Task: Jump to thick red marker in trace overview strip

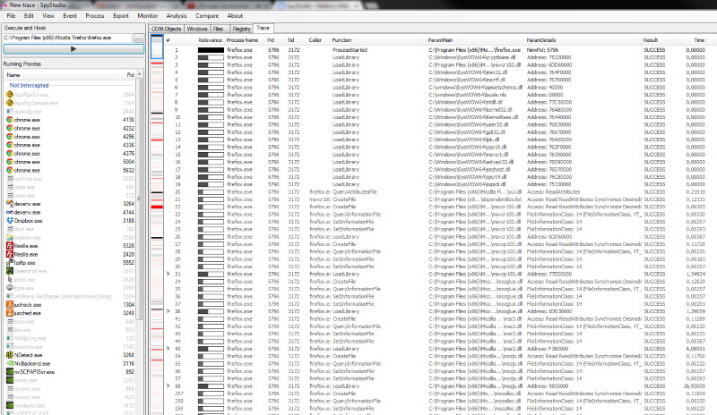Action: [x=157, y=207]
